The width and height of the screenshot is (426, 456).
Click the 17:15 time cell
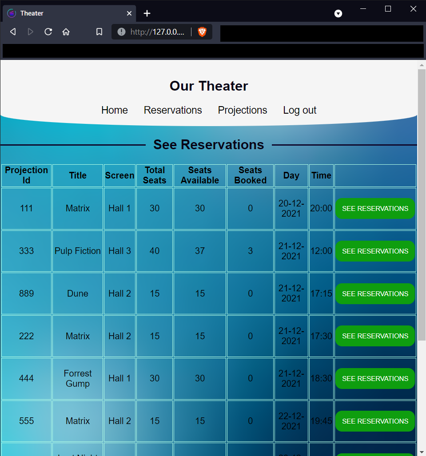coord(321,293)
